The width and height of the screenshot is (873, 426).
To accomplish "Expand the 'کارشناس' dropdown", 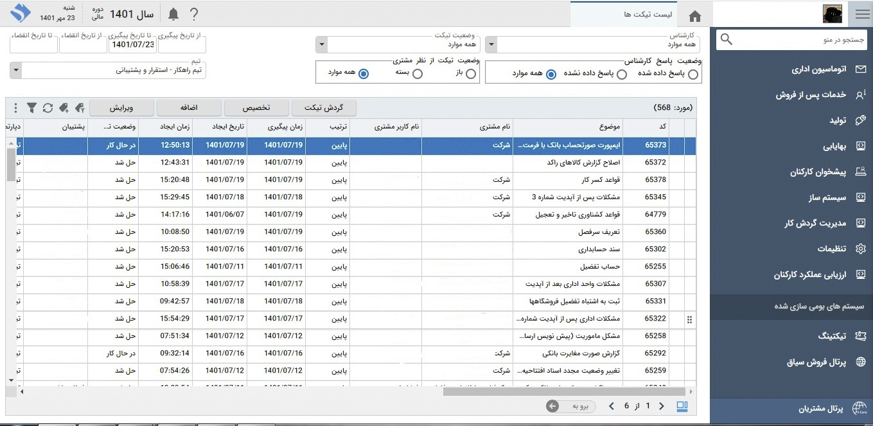I will click(491, 44).
